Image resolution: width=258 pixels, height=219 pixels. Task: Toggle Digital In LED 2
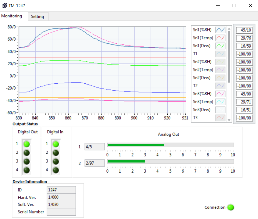(x=56, y=153)
